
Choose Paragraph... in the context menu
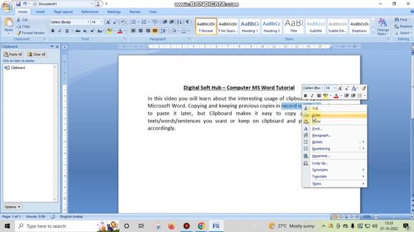coord(334,135)
